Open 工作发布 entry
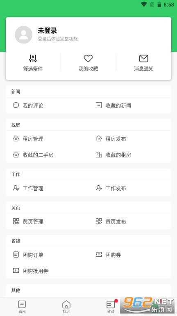177x316 pixels. [x=111, y=188]
